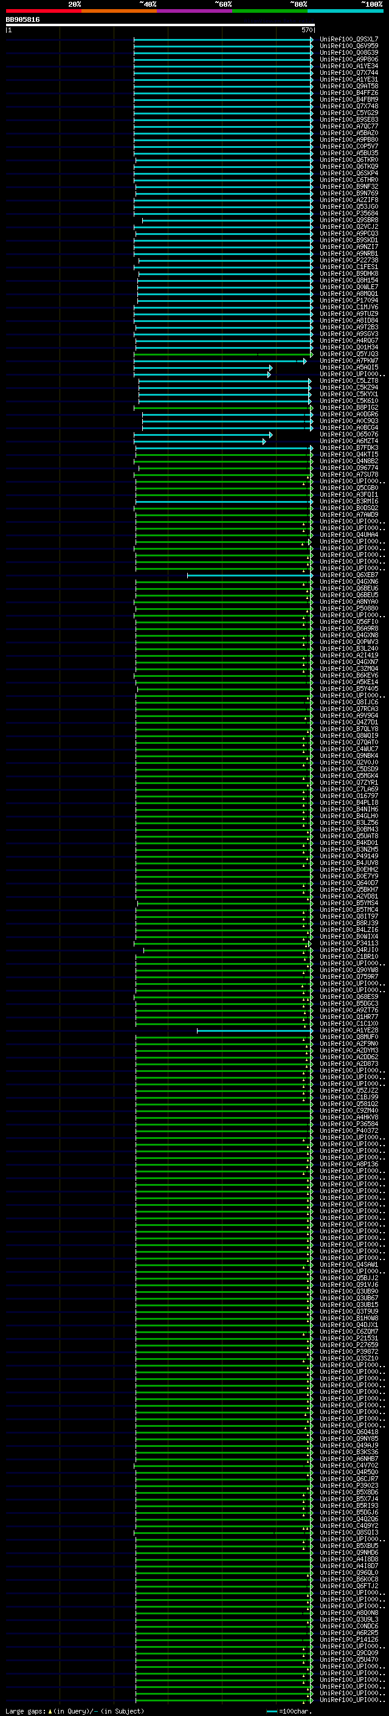Click the red 20% identity legend segment
The height and width of the screenshot is (1716, 389).
pos(44,11)
